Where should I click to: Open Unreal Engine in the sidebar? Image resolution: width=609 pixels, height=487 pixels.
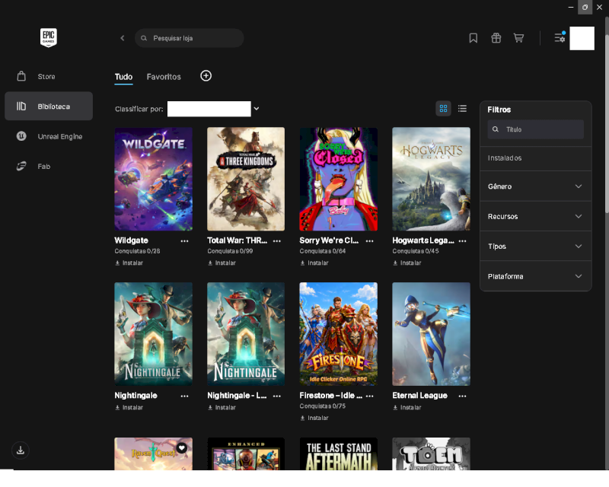tap(49, 136)
